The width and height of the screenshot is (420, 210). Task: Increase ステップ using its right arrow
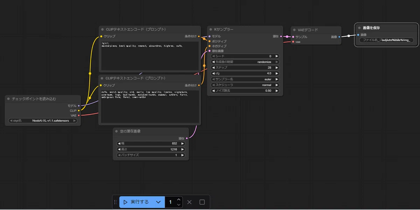[277, 68]
